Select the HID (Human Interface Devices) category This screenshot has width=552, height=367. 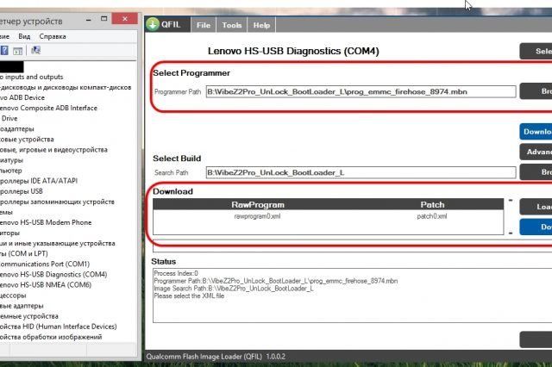pyautogui.click(x=59, y=327)
